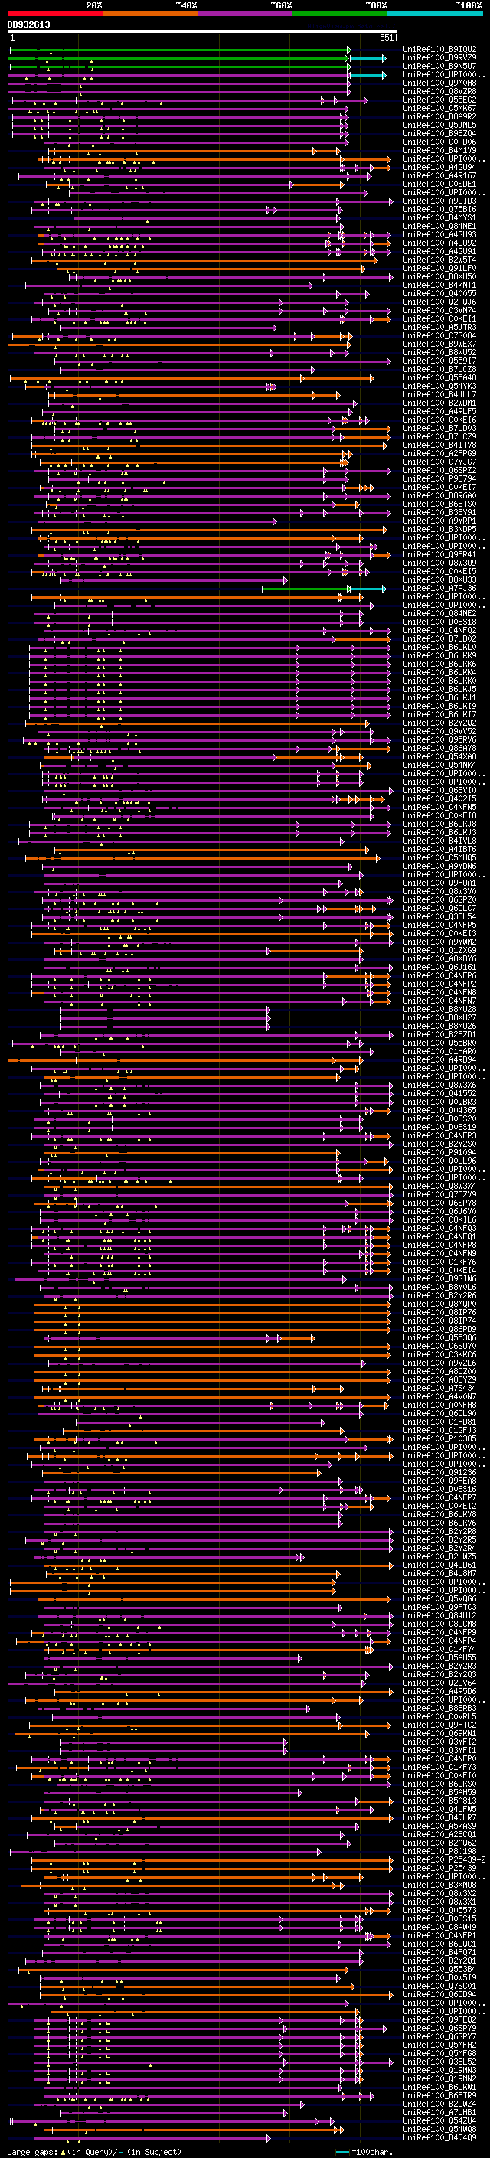Click the UniRef100_C0SDE1 label
Image resolution: width=490 pixels, height=2158 pixels.
tap(439, 184)
